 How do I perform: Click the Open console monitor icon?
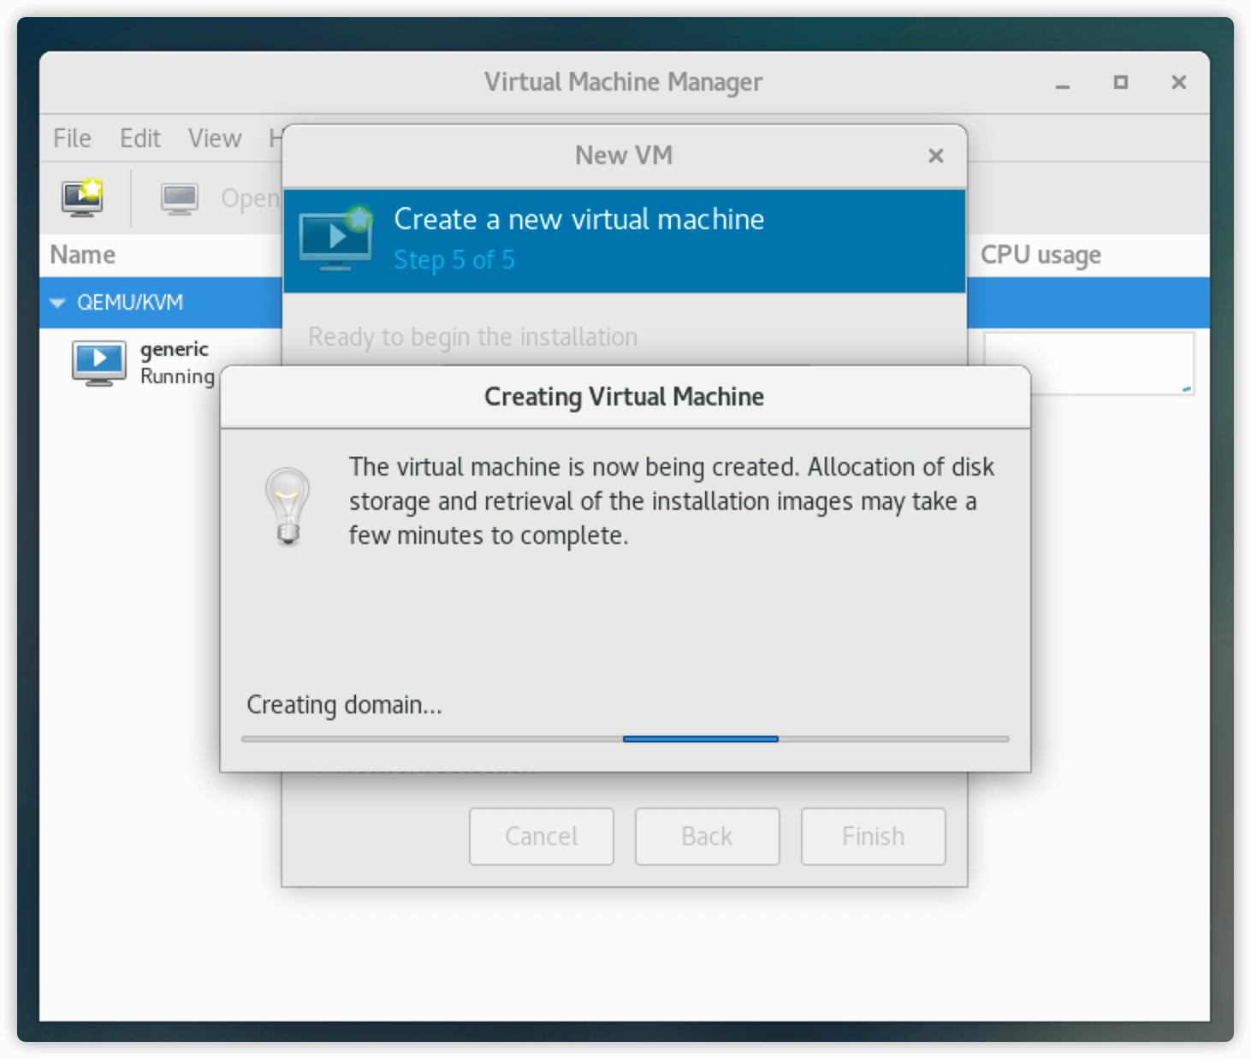tap(180, 198)
